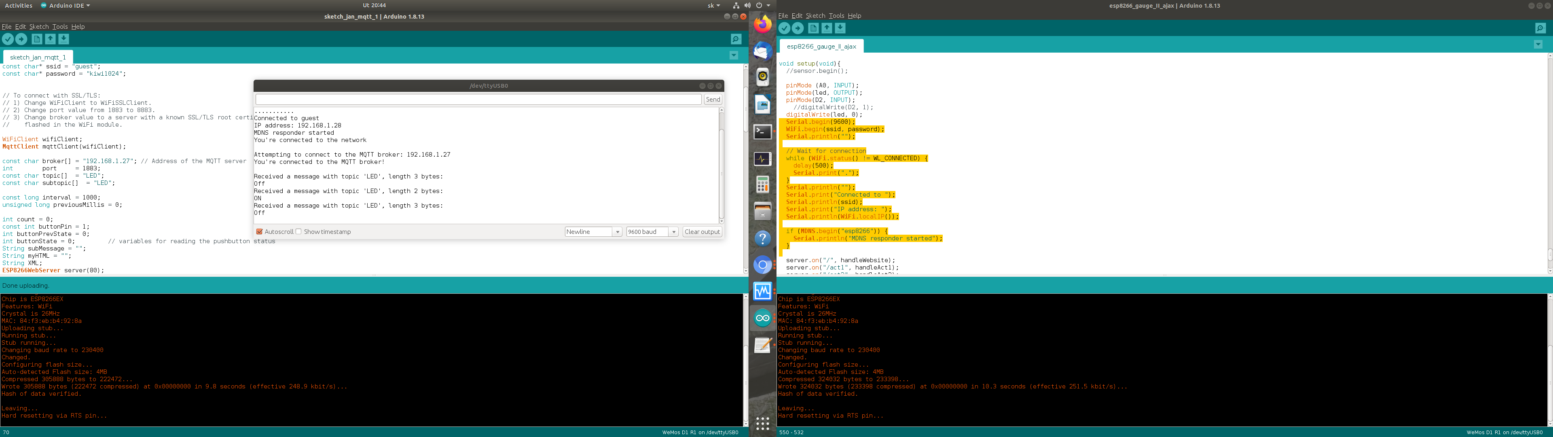Click the New sketch icon in the right window
Screen dimensions: 1553x437
[x=813, y=28]
